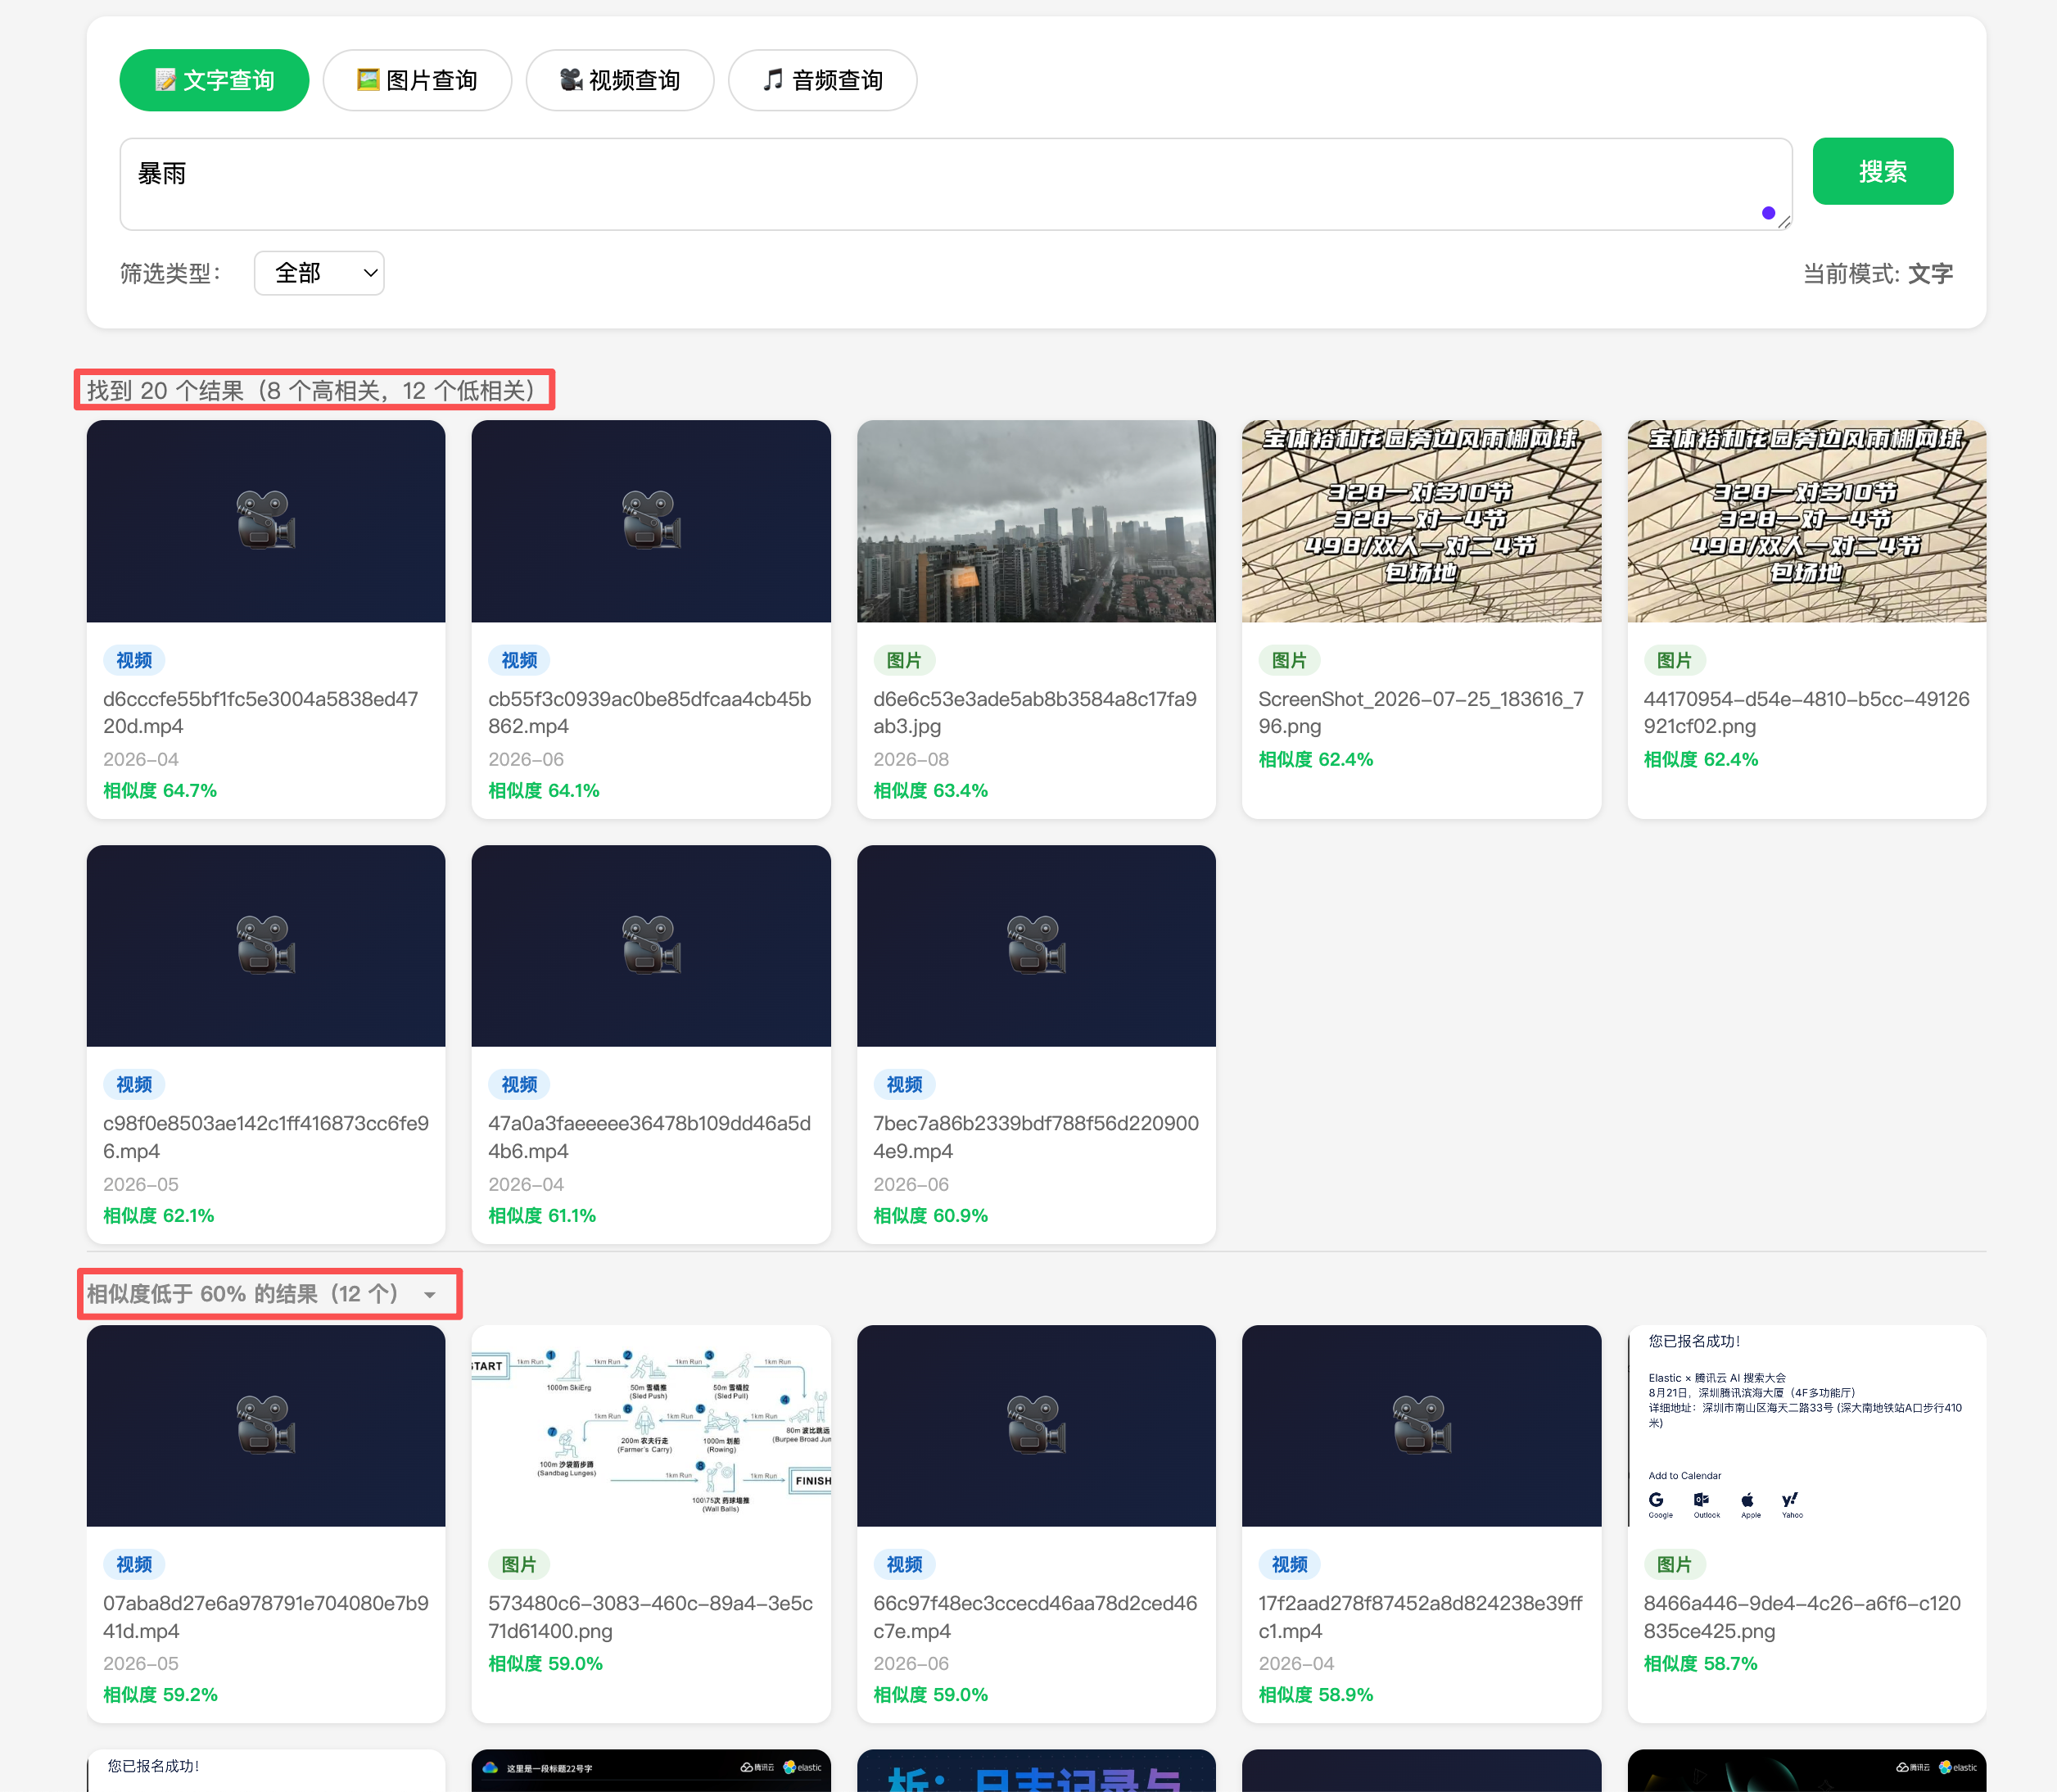Click the 相似度 59.2% value

160,1694
